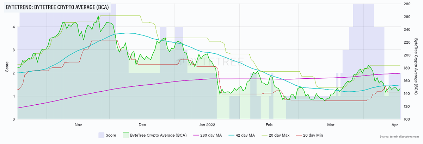Click the 200 value on right axis
The width and height of the screenshot is (423, 144).
(407, 55)
